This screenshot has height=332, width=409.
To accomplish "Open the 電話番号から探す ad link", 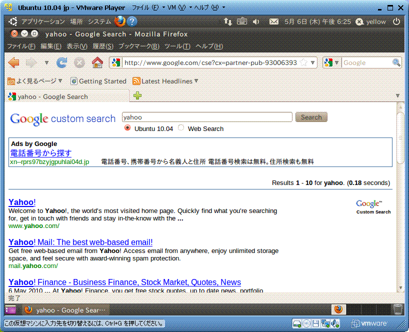I will click(x=40, y=153).
